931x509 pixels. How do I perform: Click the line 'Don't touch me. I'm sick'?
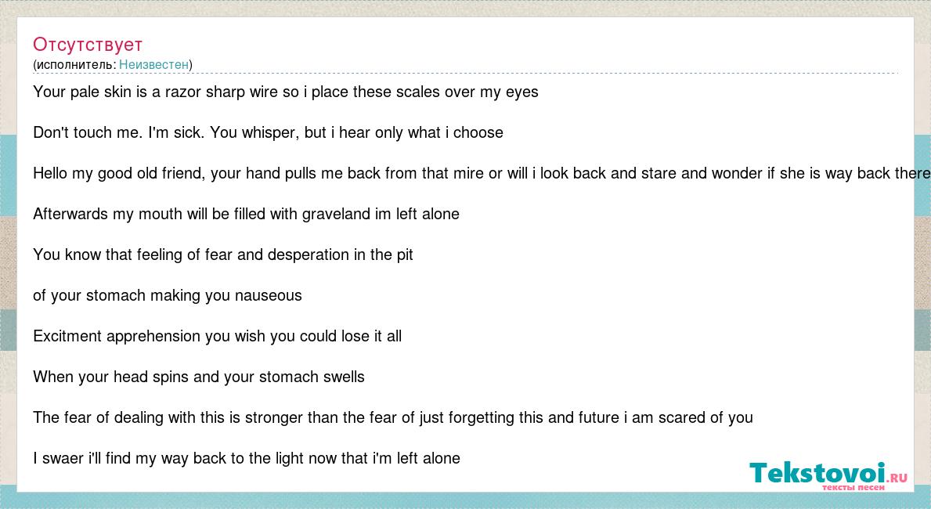(268, 132)
